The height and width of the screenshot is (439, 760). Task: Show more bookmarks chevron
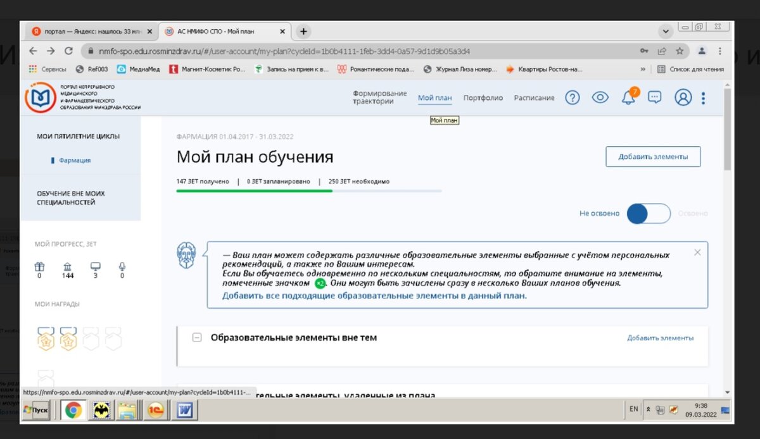[643, 69]
